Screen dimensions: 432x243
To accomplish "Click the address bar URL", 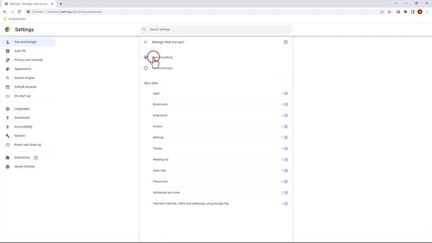I will [x=74, y=12].
